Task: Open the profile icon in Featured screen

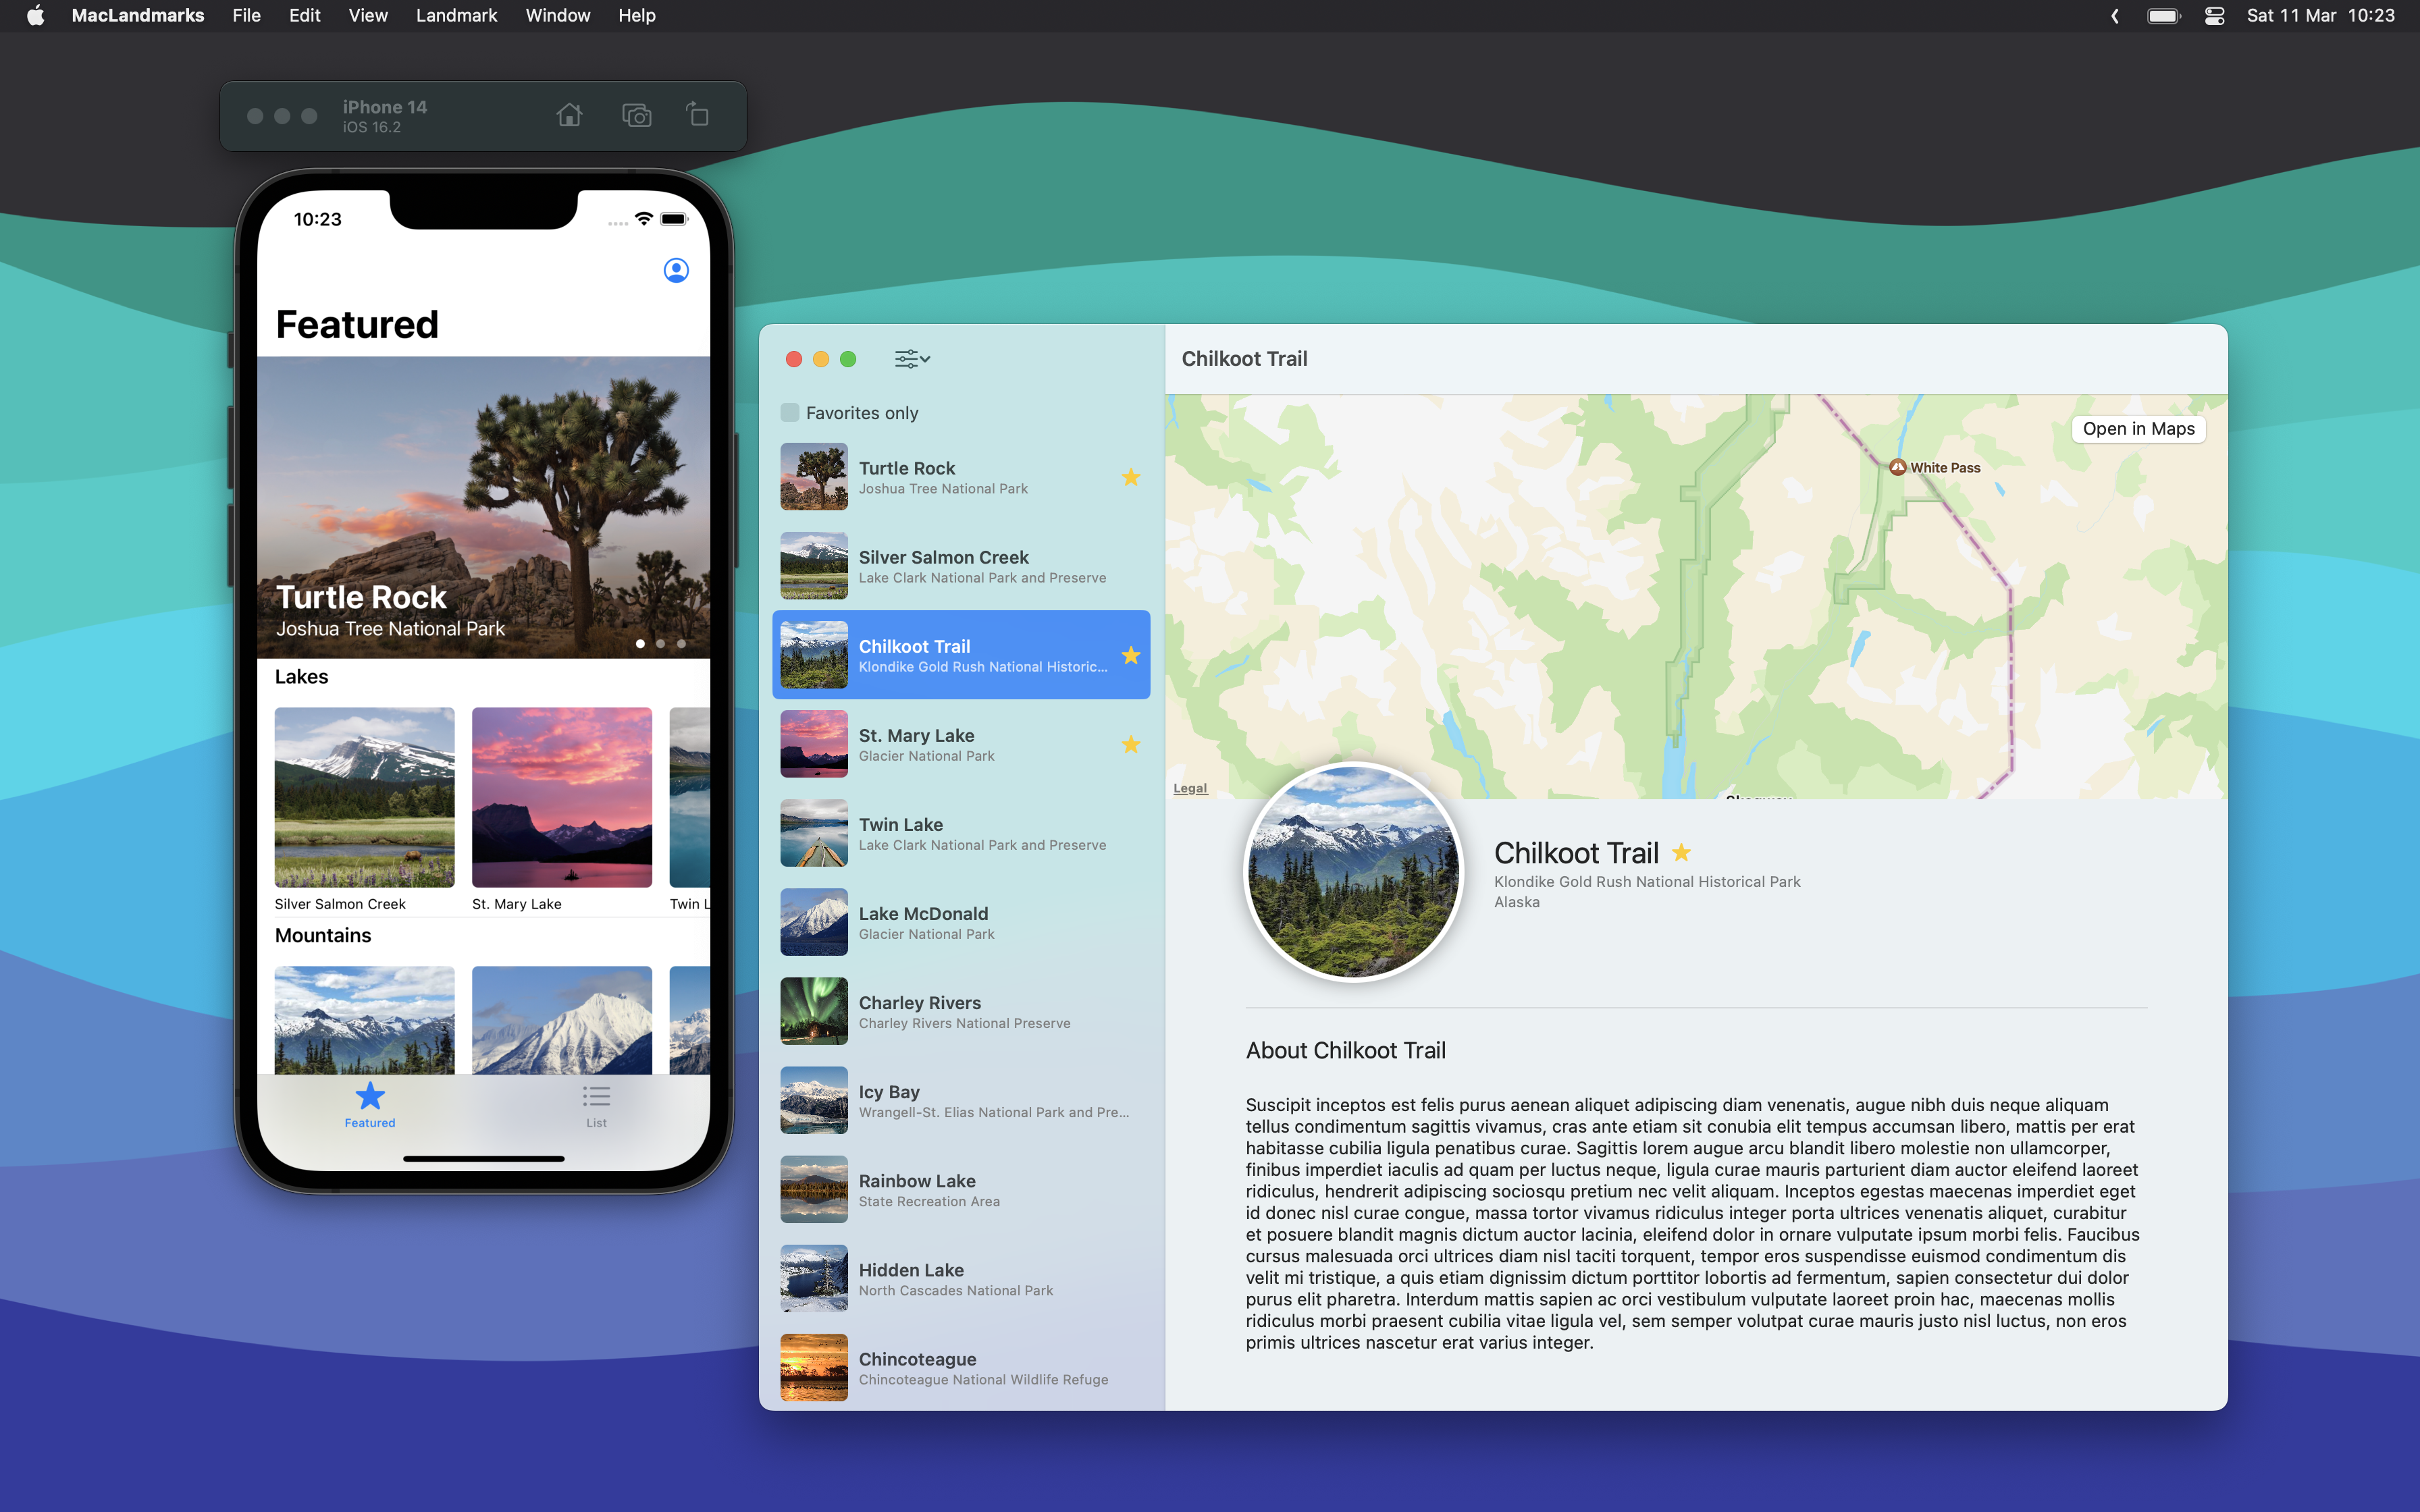Action: pyautogui.click(x=676, y=270)
